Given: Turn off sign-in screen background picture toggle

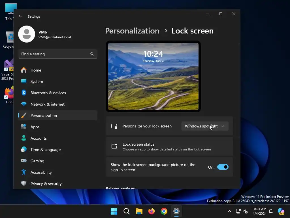Looking at the screenshot, I should [223, 167].
